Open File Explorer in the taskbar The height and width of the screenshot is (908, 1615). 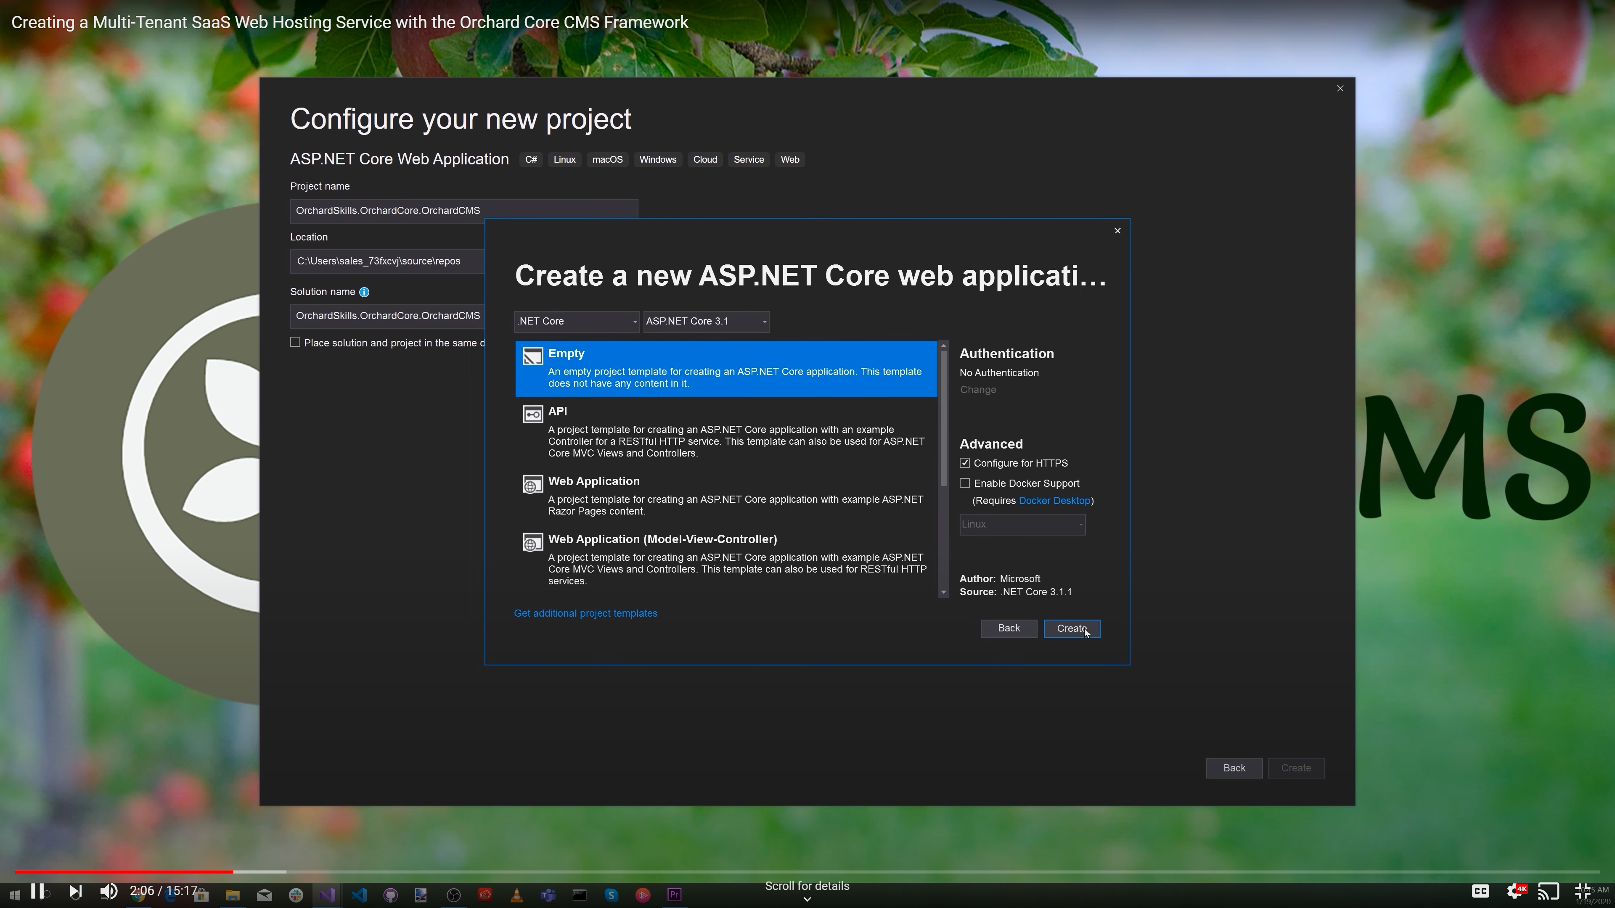(233, 895)
